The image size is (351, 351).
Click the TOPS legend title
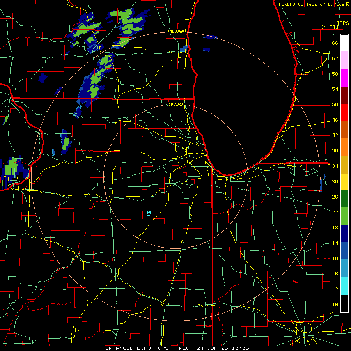point(343,23)
